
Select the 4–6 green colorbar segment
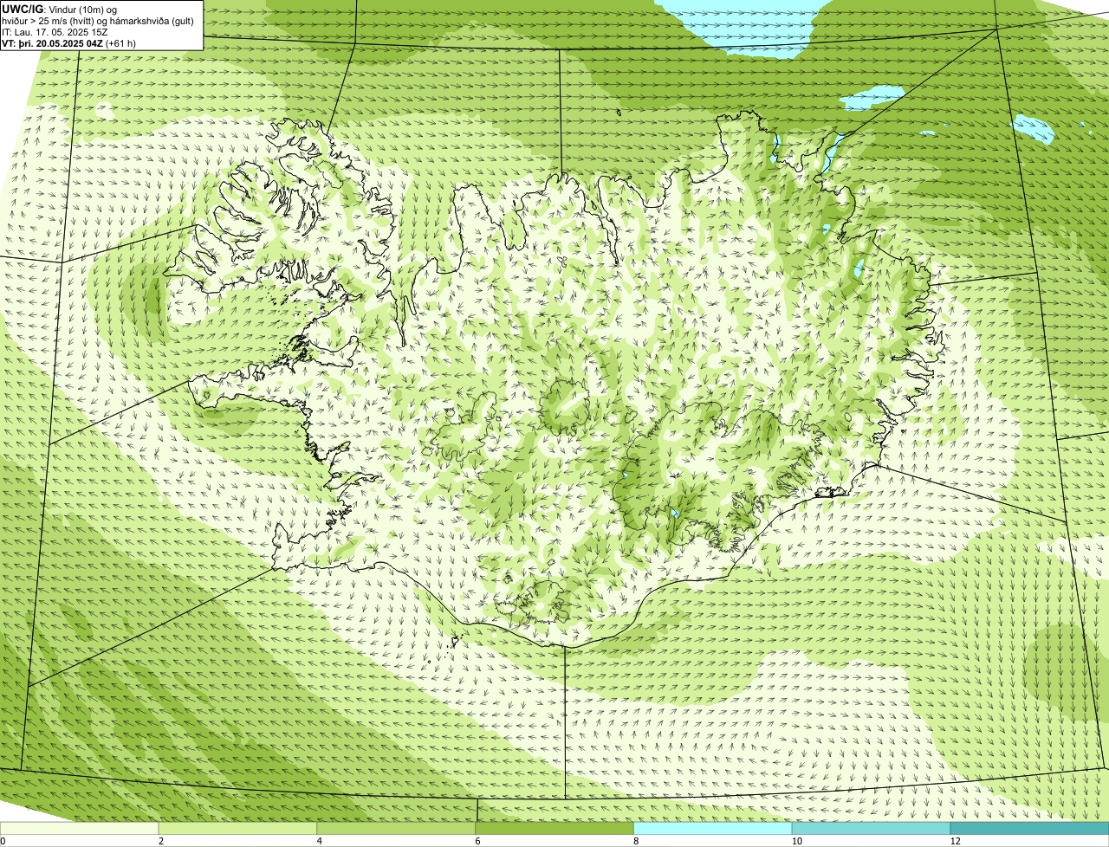coord(397,828)
